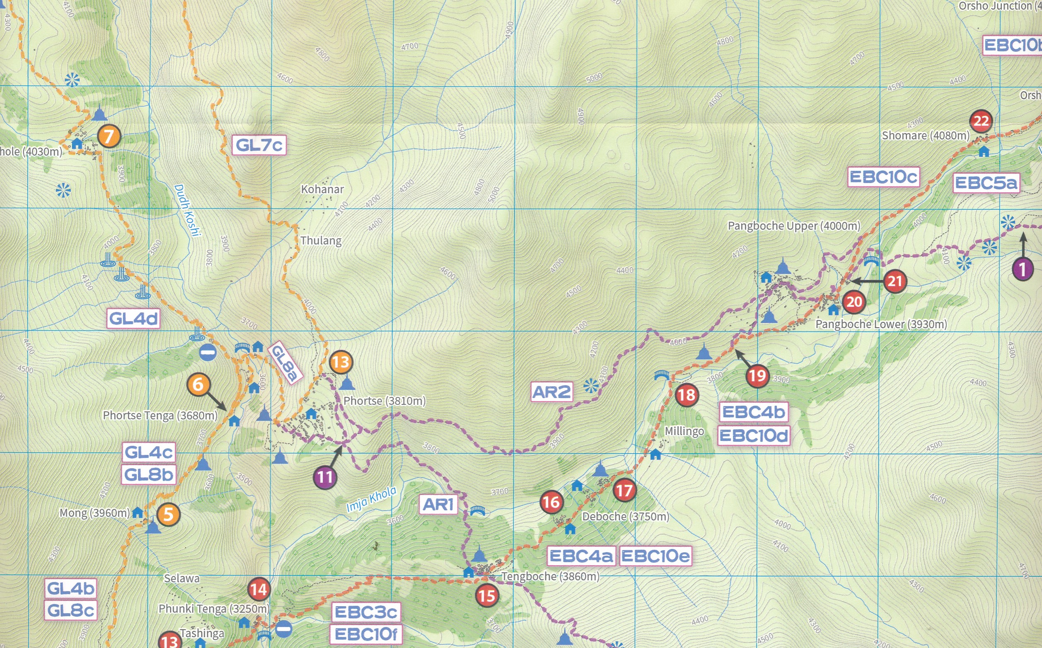Viewport: 1042px width, 648px height.
Task: Click the viewpoint star icon near AR2
Action: (x=591, y=386)
